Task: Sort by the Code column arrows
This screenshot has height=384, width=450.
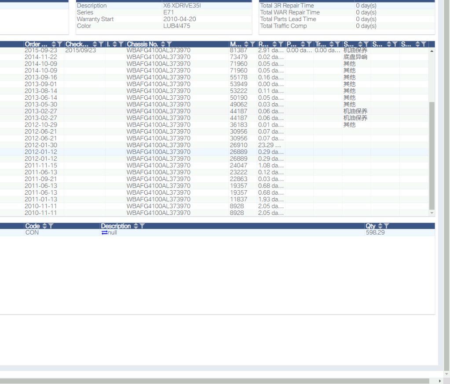Action: [x=44, y=226]
